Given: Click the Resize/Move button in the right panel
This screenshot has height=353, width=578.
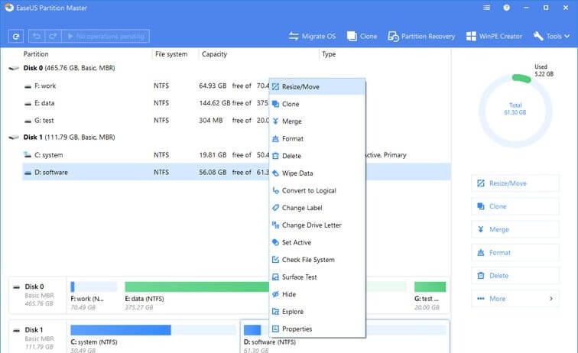Looking at the screenshot, I should (x=515, y=183).
